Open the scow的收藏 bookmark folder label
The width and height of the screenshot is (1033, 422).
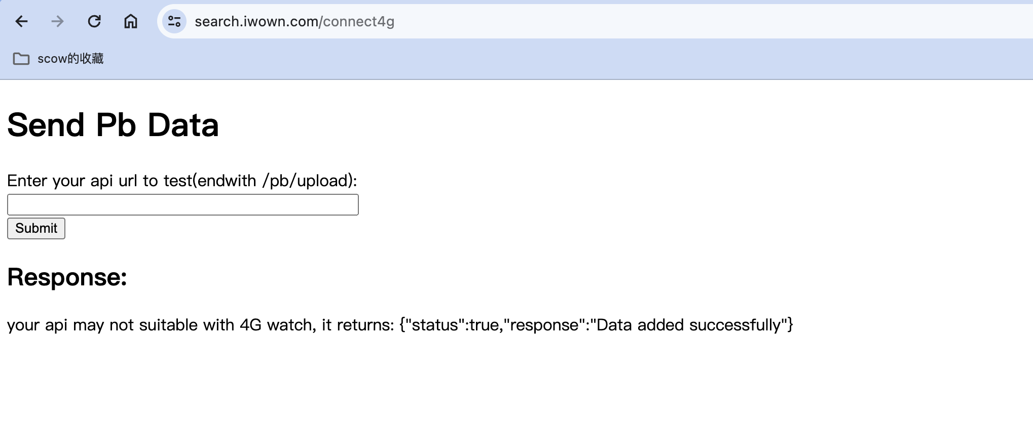tap(70, 59)
